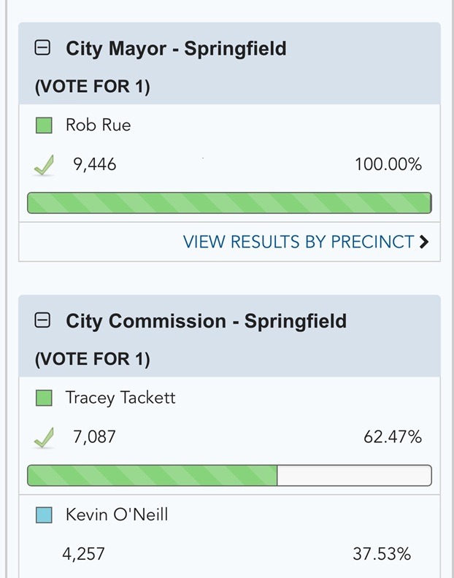Screen dimensions: 454x578
Task: Click Rob Rue's full vote progress bar
Action: click(229, 203)
